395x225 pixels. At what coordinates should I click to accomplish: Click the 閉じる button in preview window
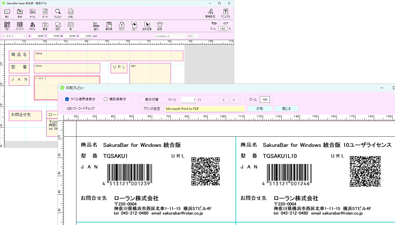tap(286, 109)
